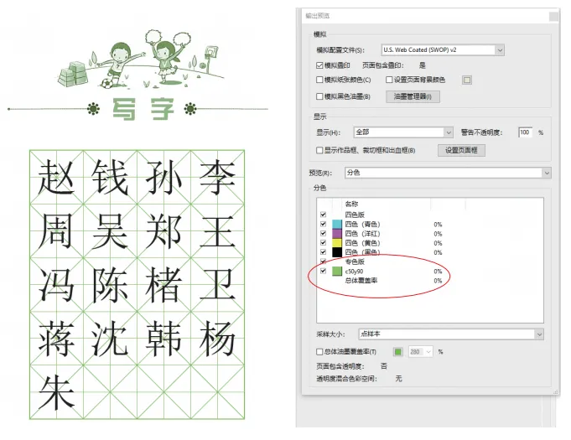Toggle the black 四色(黑色) plate checkbox

(x=323, y=252)
